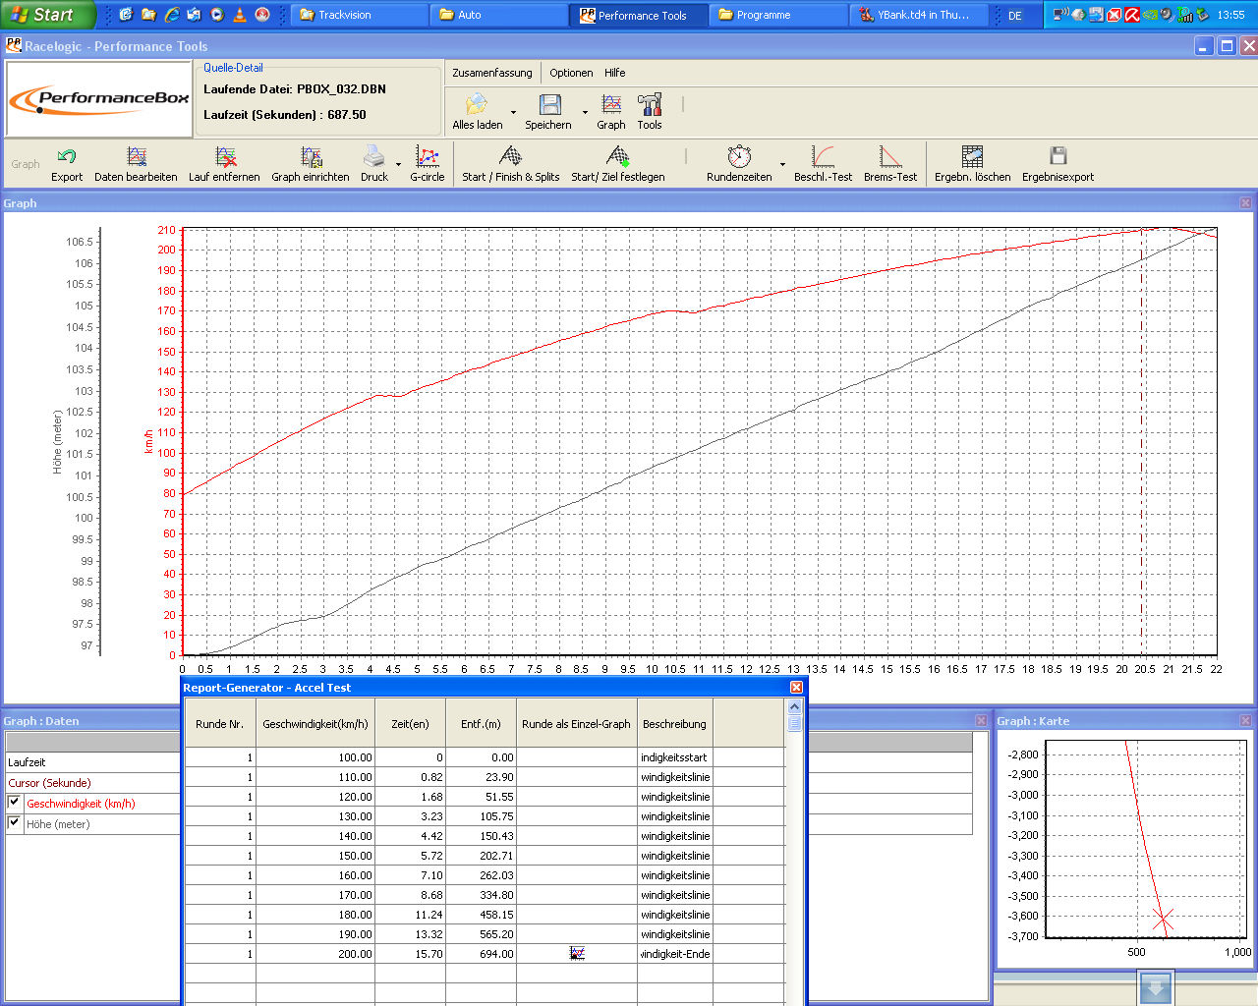
Task: Open the Optionen menu
Action: tap(571, 73)
